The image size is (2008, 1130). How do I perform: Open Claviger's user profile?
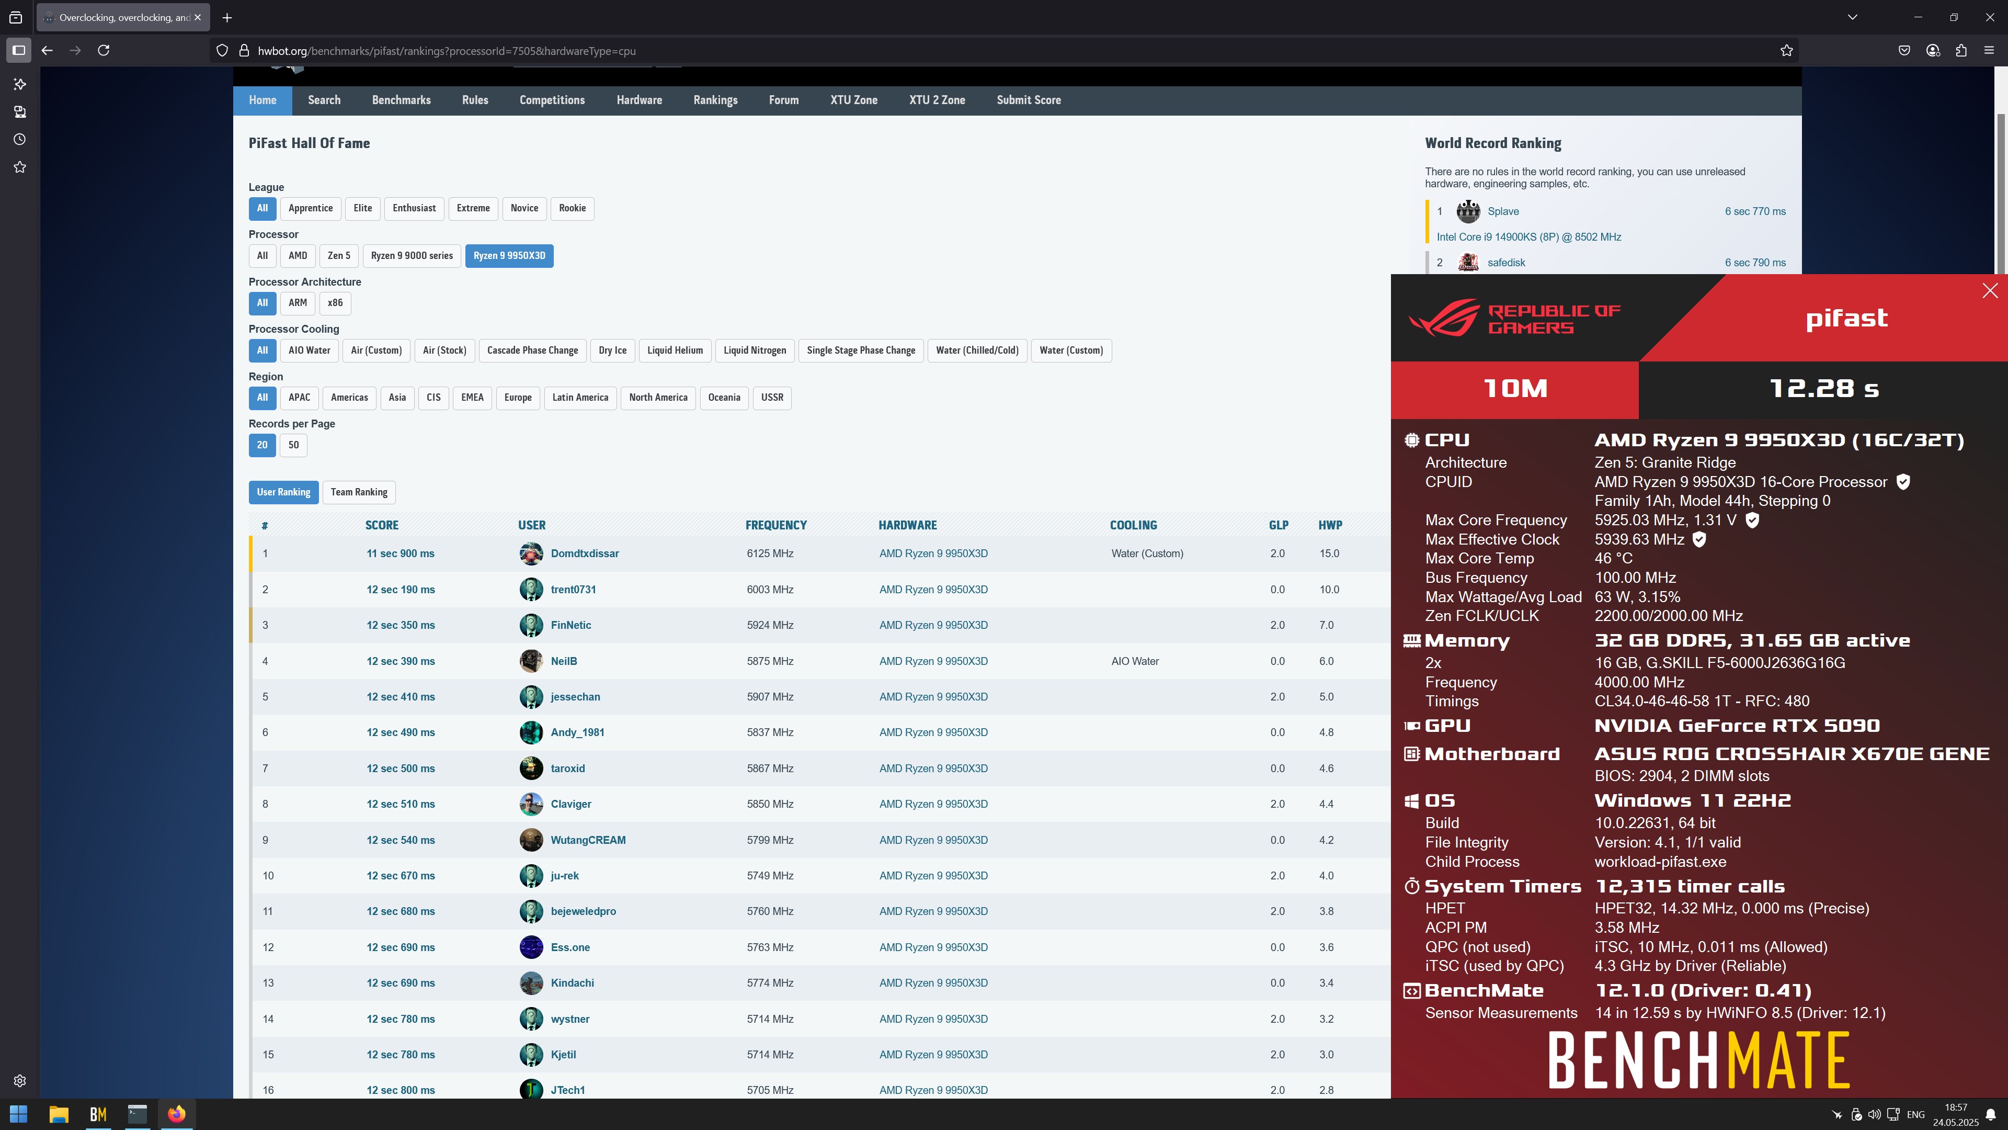click(571, 804)
